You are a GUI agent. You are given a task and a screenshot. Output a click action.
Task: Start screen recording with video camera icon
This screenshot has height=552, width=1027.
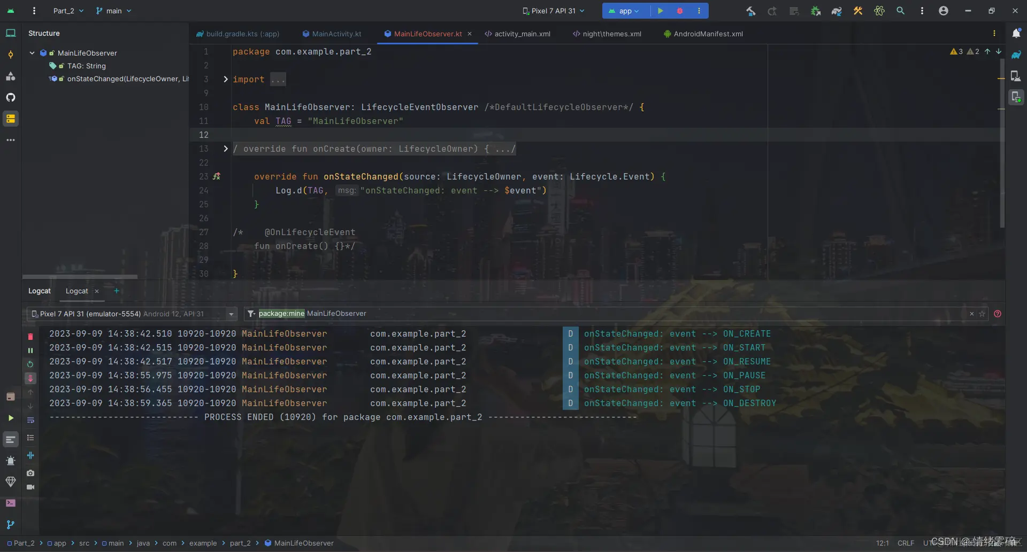tap(30, 487)
